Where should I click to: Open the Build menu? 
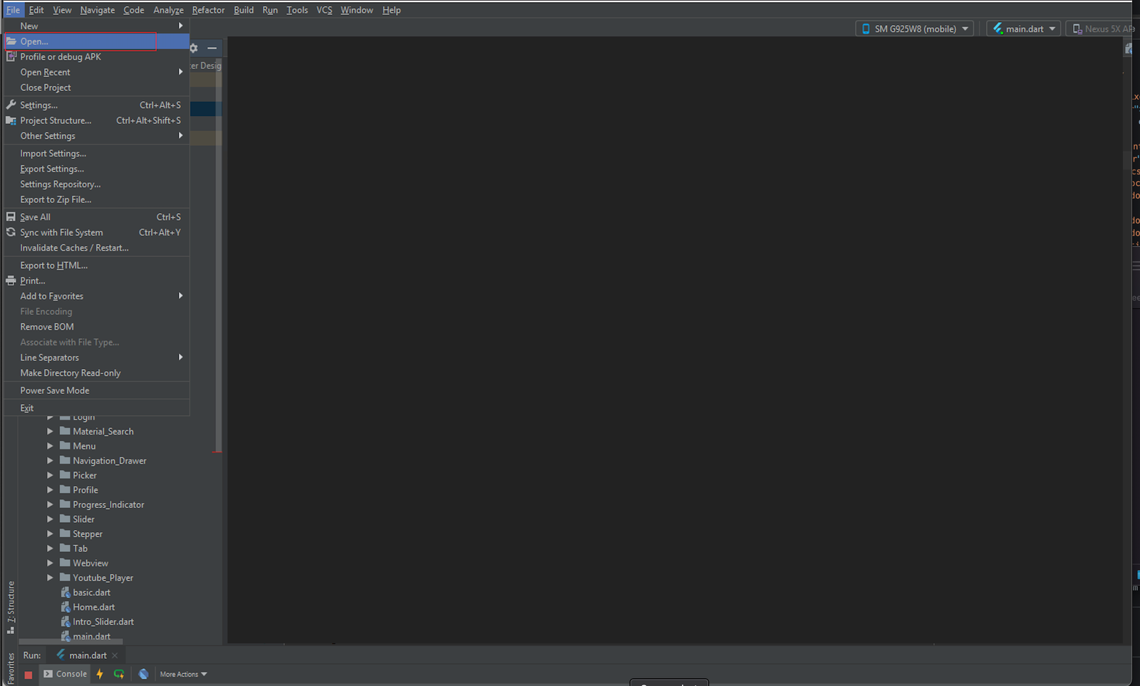tap(243, 10)
